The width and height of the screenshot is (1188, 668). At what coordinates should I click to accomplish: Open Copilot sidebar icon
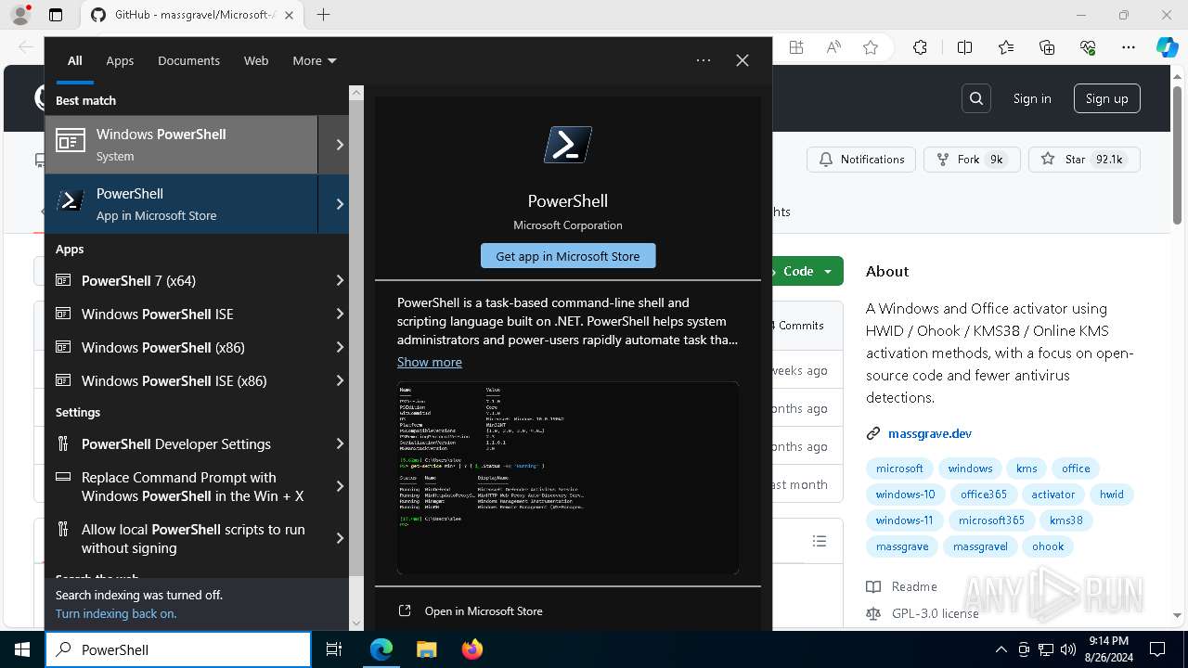(1168, 47)
